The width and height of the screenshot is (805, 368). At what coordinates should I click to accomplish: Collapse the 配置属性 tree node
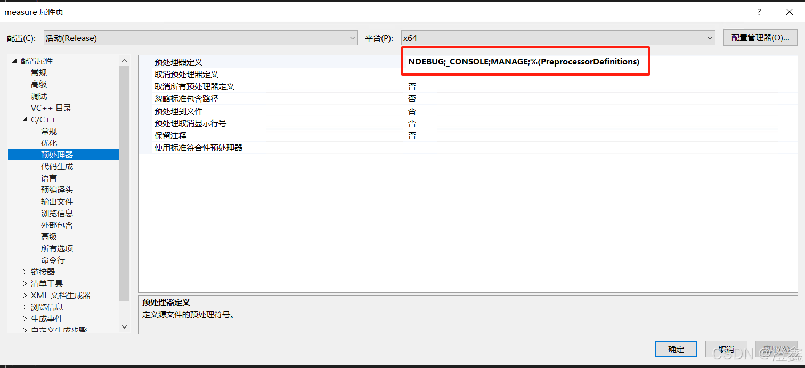14,61
